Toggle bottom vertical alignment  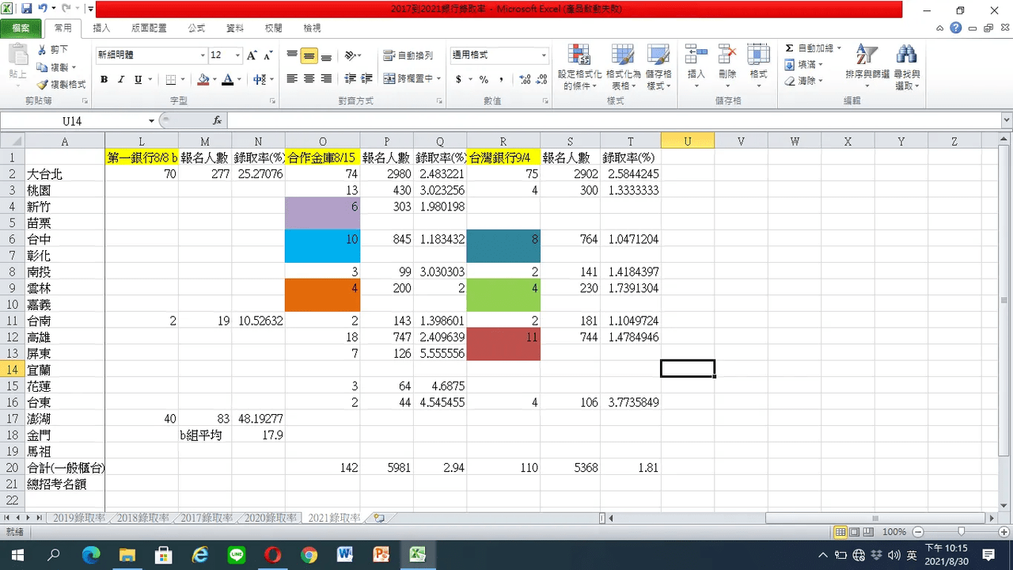[326, 55]
